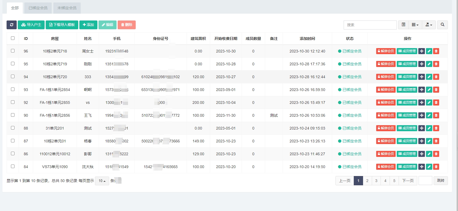Click the refresh icon button
Screen dimensions: 458x211
click(x=11, y=25)
